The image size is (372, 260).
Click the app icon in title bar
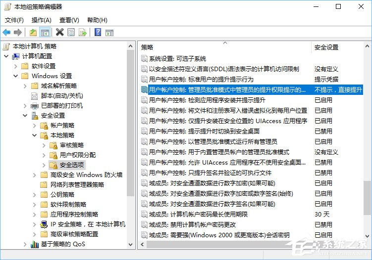click(x=7, y=6)
